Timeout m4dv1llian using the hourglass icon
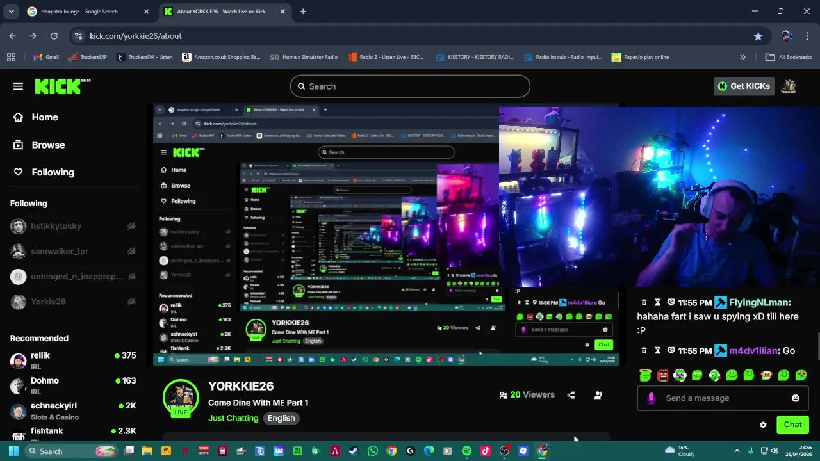The height and width of the screenshot is (461, 820). (x=657, y=351)
